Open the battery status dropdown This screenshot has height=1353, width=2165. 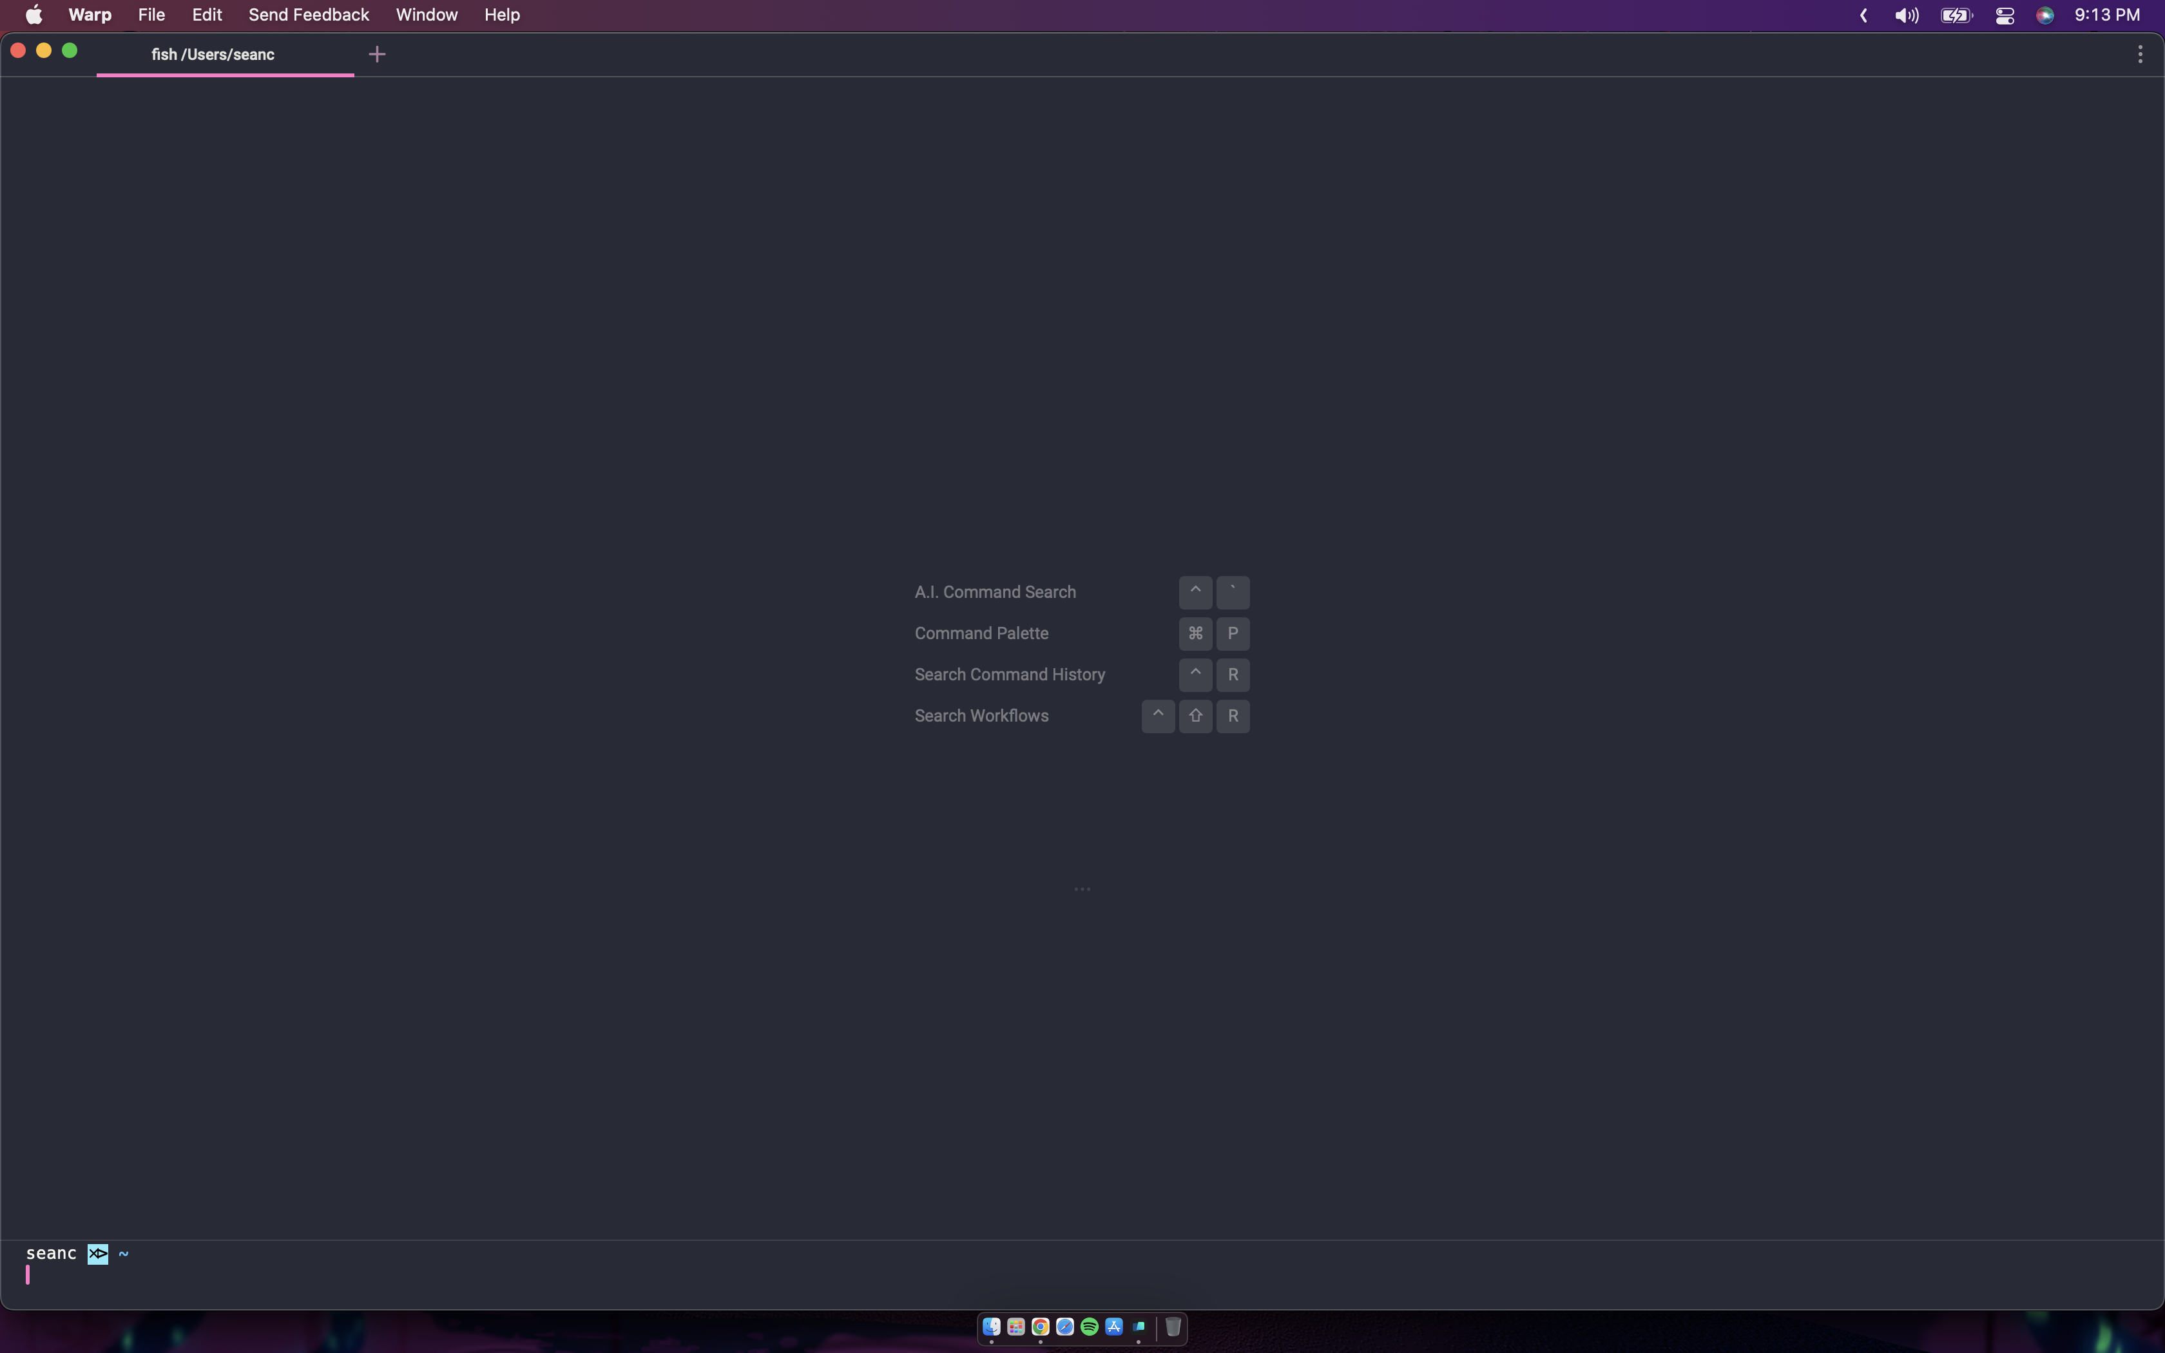pyautogui.click(x=1956, y=15)
